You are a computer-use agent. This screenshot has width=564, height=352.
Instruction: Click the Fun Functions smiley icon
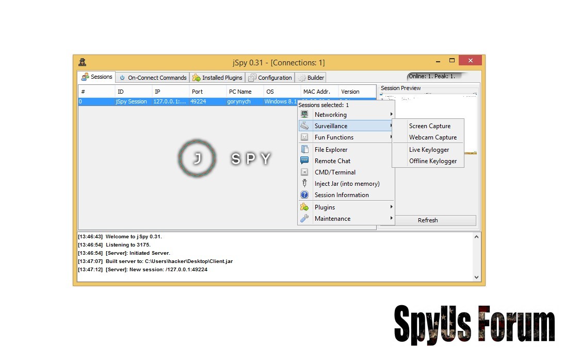tap(304, 137)
